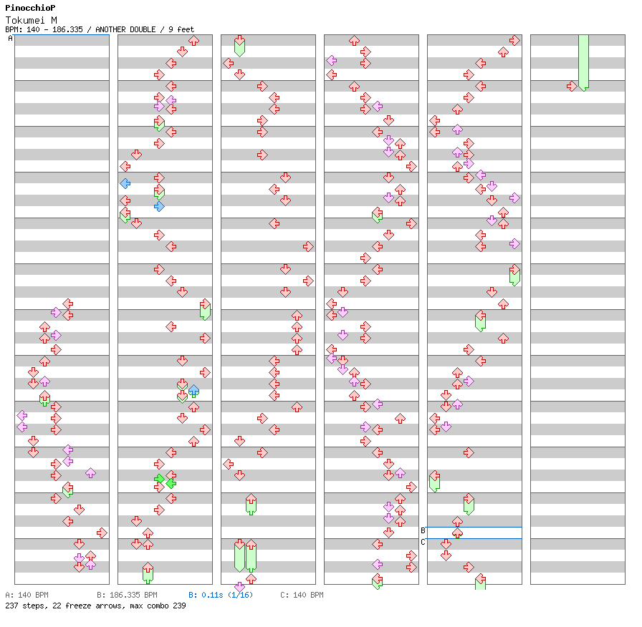Select the ANOTHER DOUBLE difficulty header line

[x=100, y=29]
